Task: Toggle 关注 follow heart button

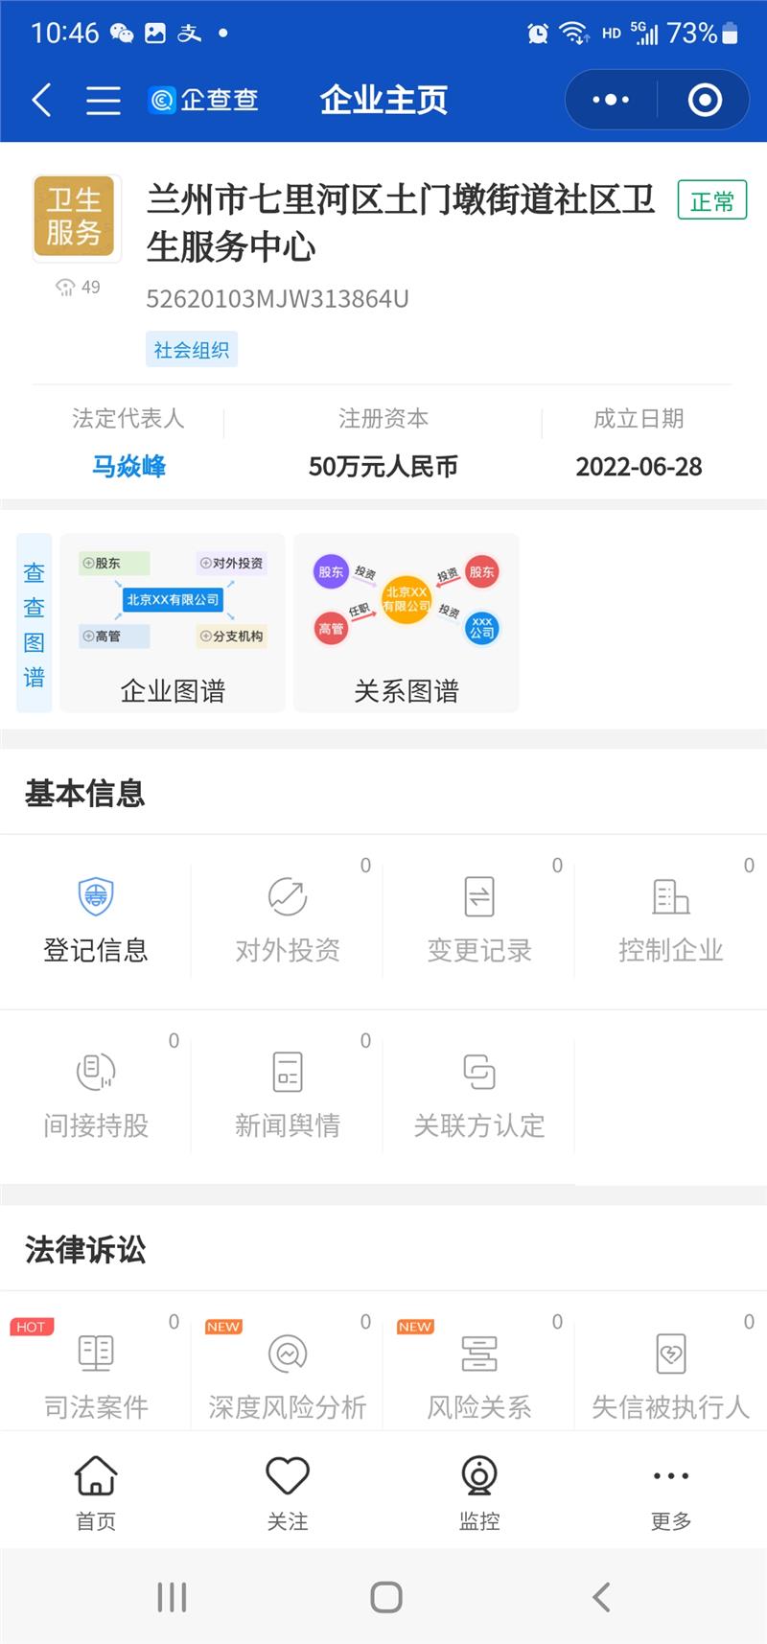Action: (288, 1492)
